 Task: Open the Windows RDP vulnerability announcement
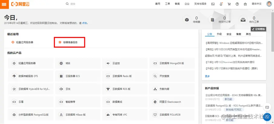(x=234, y=43)
